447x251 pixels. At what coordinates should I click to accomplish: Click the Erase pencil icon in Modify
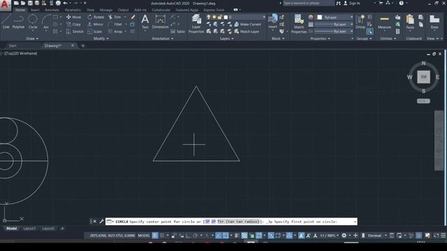[x=133, y=17]
